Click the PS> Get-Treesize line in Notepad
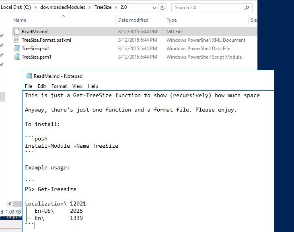This screenshot has width=294, height=232. 51,189
